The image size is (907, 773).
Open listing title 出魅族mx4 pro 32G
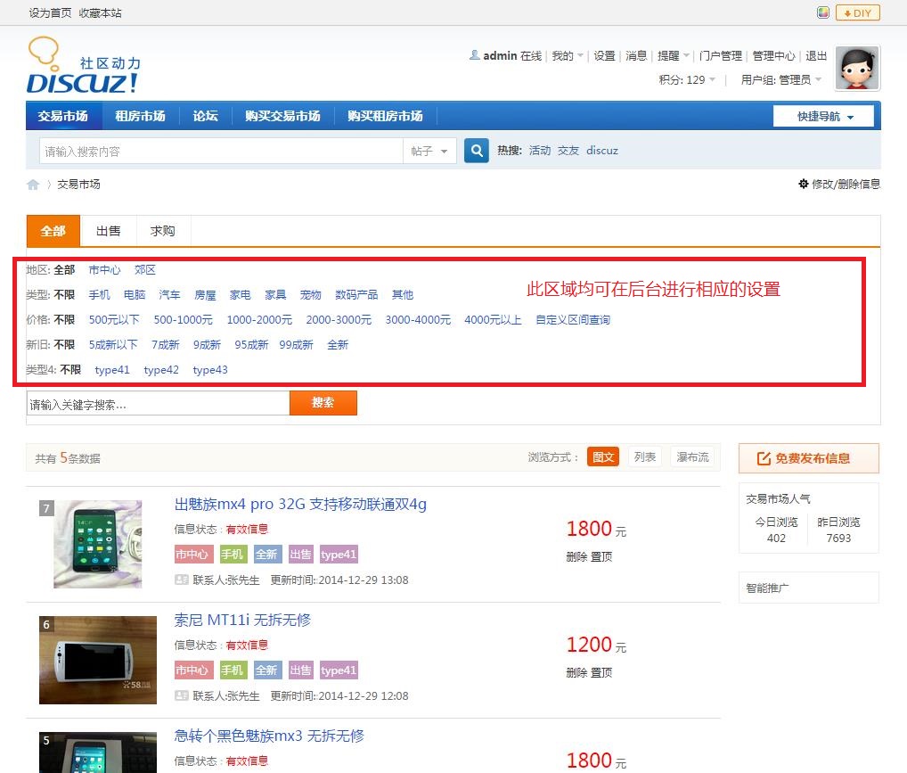300,505
